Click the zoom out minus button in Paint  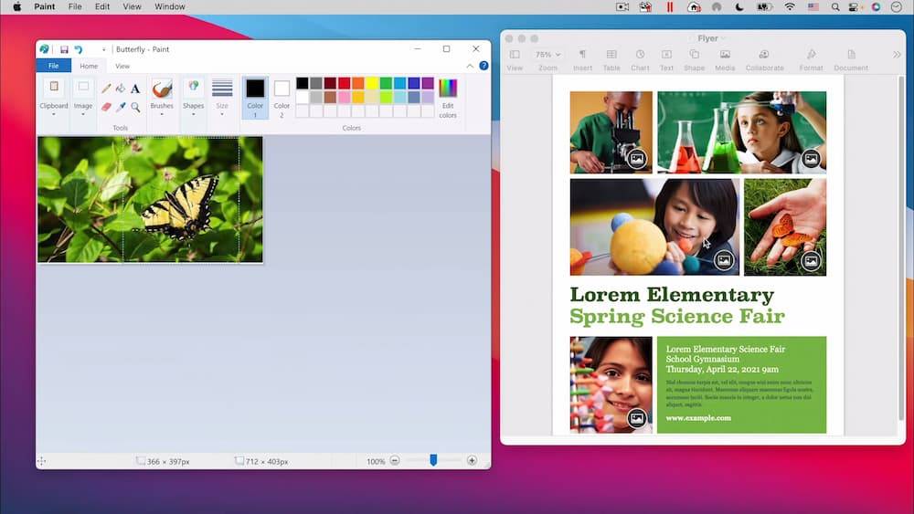point(395,460)
